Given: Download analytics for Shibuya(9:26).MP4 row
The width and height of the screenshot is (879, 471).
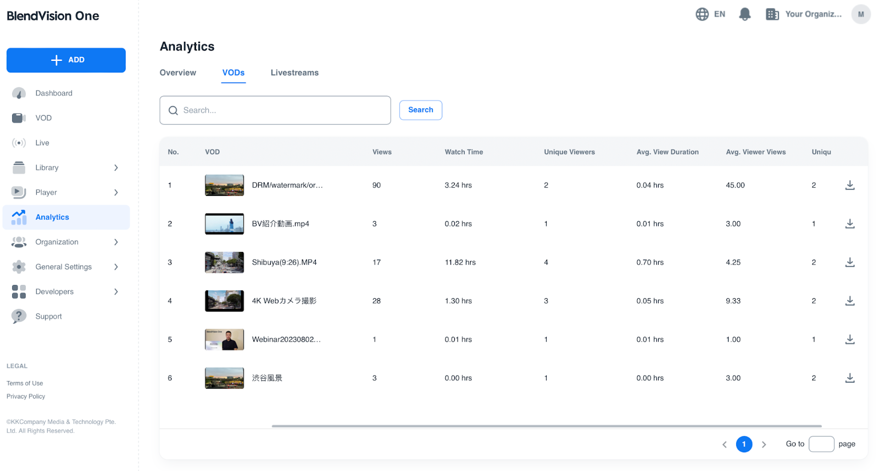Looking at the screenshot, I should (849, 262).
